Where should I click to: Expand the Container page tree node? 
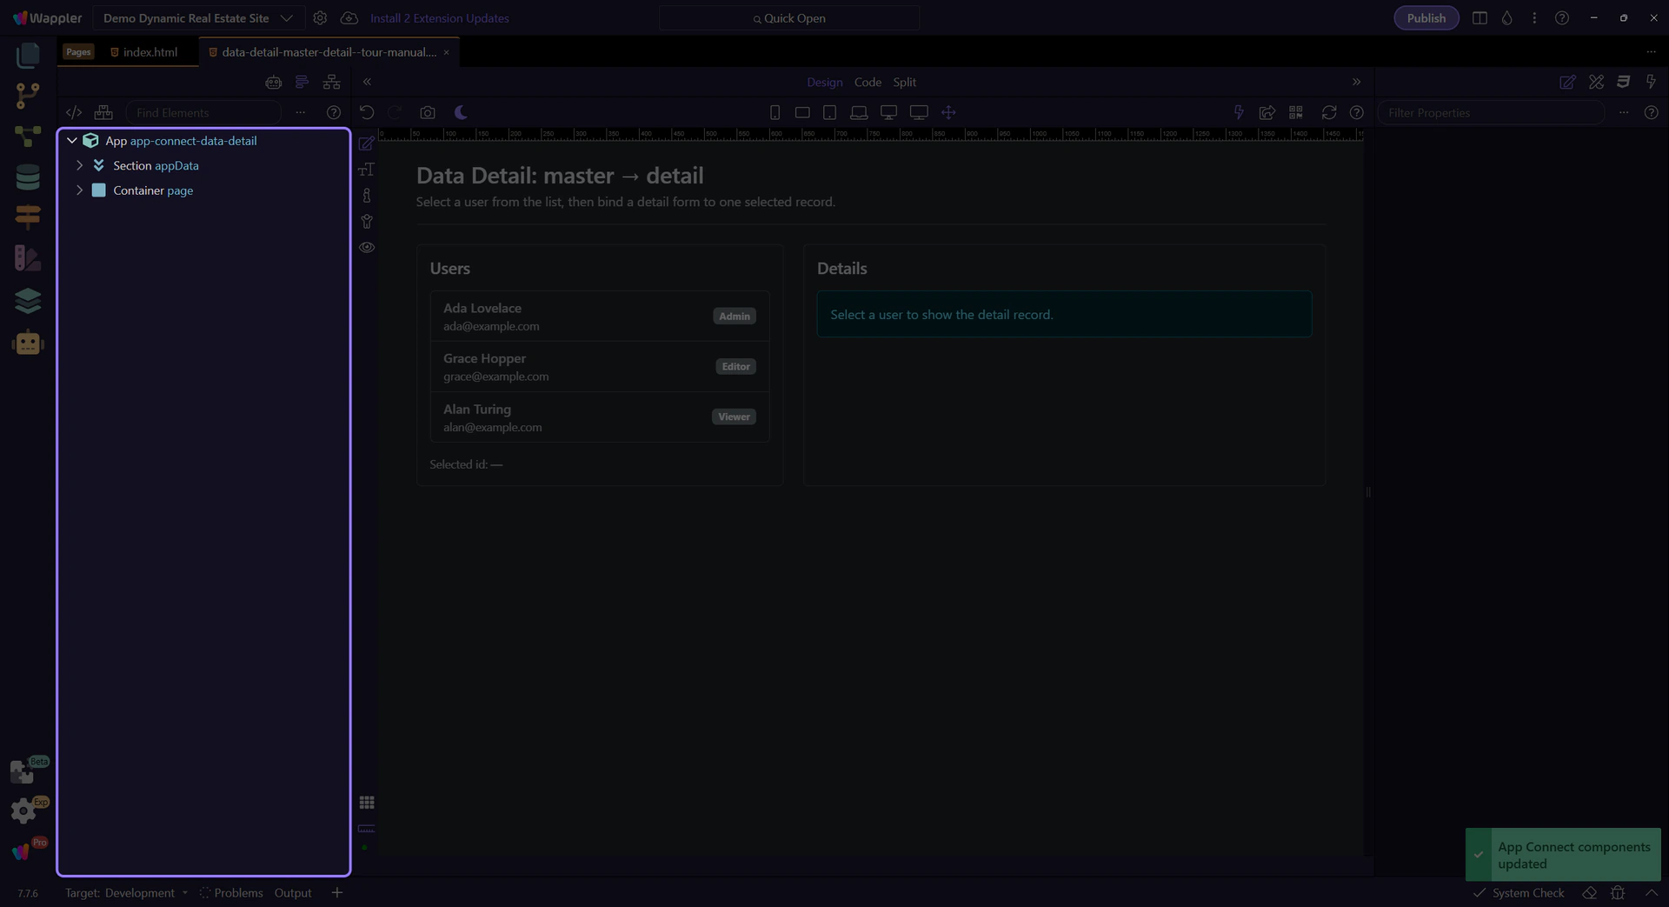(x=80, y=190)
